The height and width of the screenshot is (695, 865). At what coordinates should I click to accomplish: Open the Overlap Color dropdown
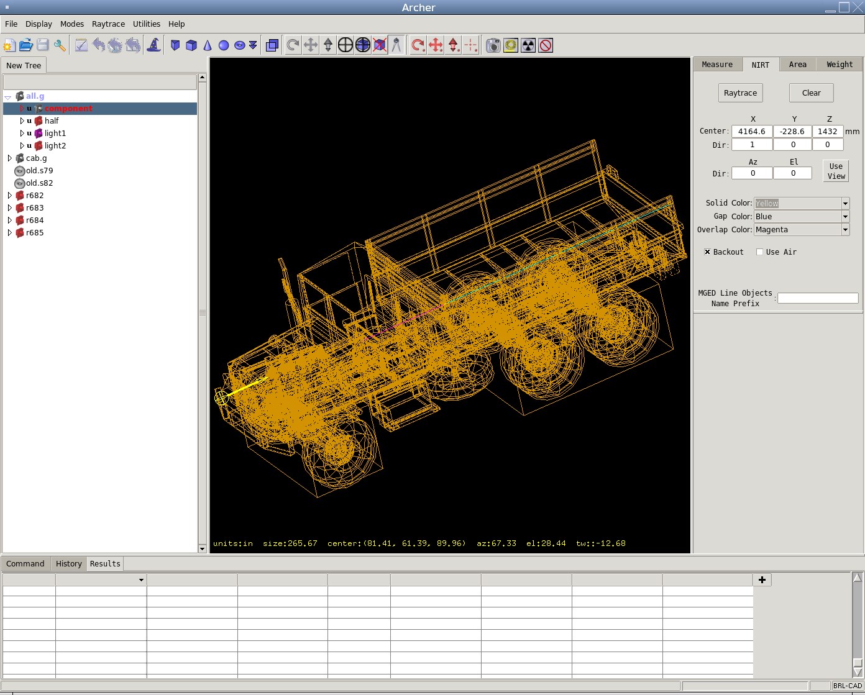point(845,230)
